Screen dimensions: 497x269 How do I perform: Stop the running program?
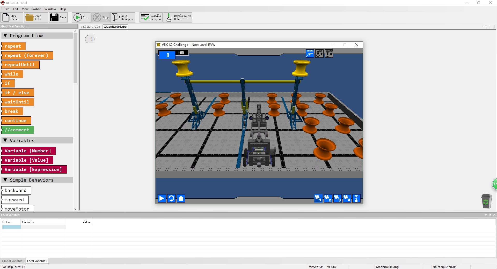coord(101,17)
